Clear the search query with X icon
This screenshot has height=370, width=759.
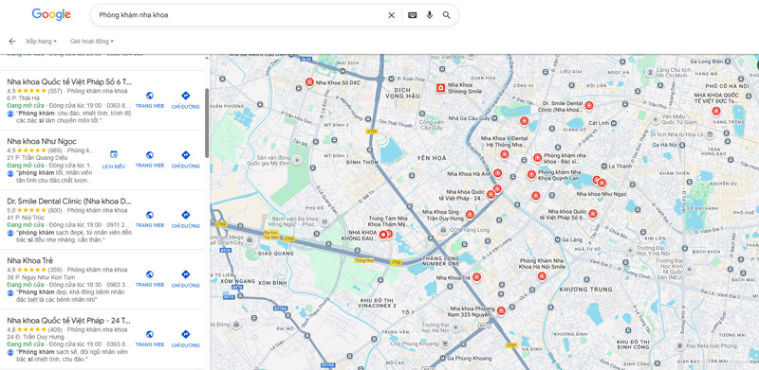click(x=391, y=15)
